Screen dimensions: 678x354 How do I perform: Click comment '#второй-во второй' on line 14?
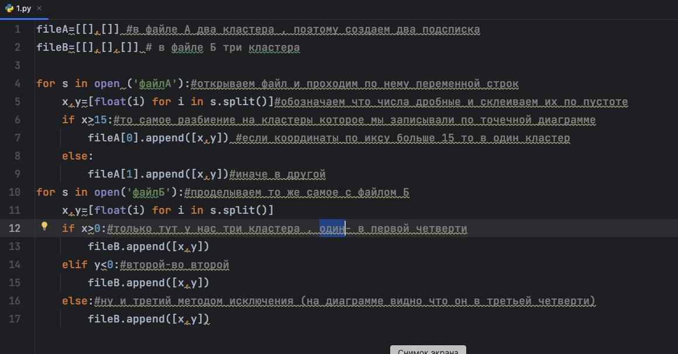(x=175, y=265)
